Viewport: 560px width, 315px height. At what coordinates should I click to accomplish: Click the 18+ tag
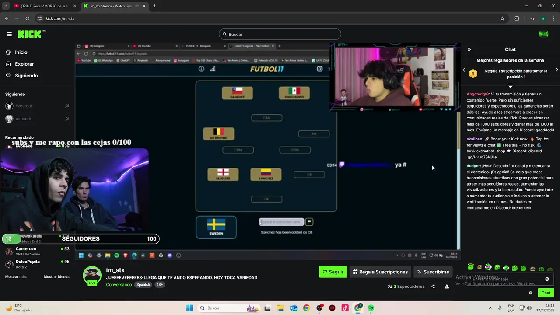pyautogui.click(x=160, y=285)
